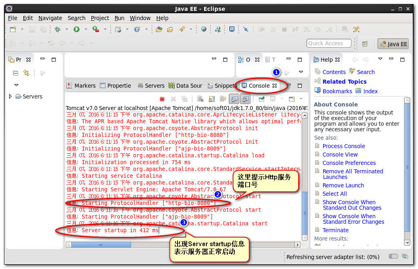The width and height of the screenshot is (418, 269).
Task: Click the Quick Access input field
Action: (329, 43)
